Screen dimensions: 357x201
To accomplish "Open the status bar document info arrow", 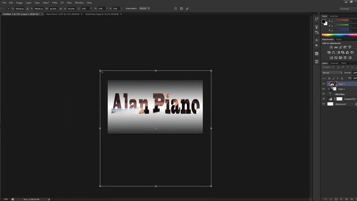I will 49,199.
